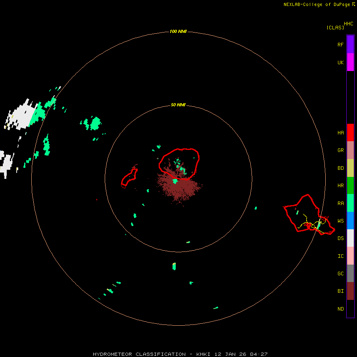Click the bright green RA legend swatch
Viewport: 357px width, 357px height.
[350, 203]
